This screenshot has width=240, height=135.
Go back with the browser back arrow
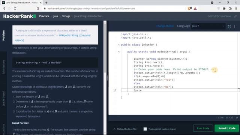pyautogui.click(x=4, y=9)
